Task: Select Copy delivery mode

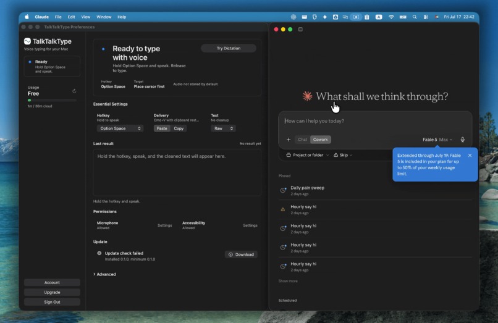Action: (x=179, y=128)
